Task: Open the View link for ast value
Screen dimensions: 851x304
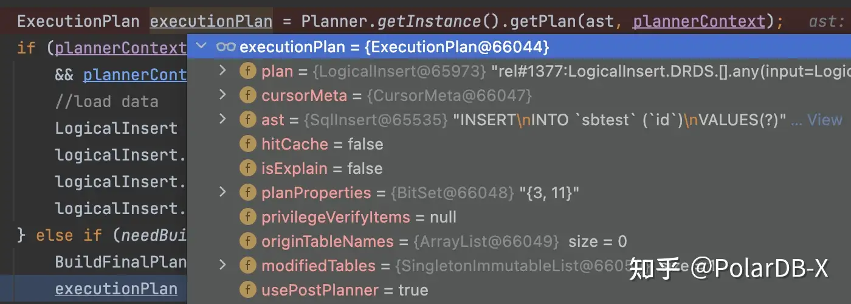Action: coord(824,120)
